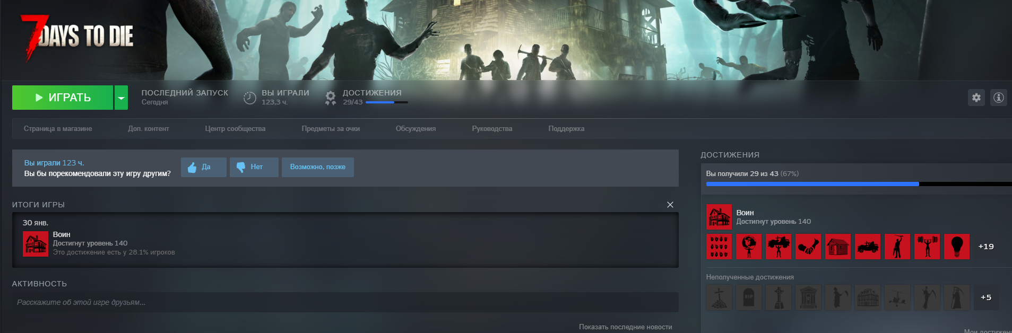Viewport: 1012px width, 333px height.
Task: Open the Поддержка tab
Action: [566, 129]
